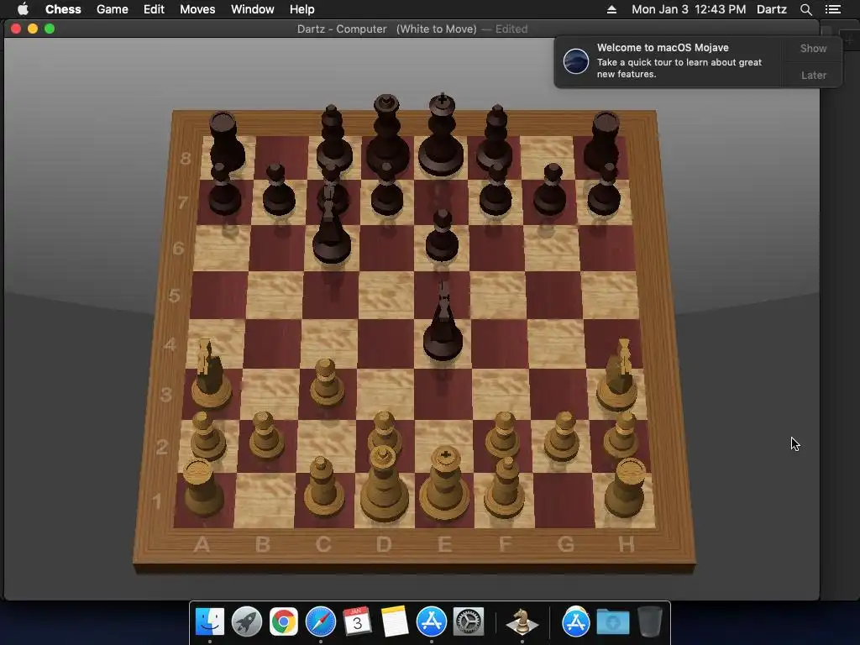Open Launchpad rocket icon in Dock
Image resolution: width=860 pixels, height=645 pixels.
(x=247, y=621)
